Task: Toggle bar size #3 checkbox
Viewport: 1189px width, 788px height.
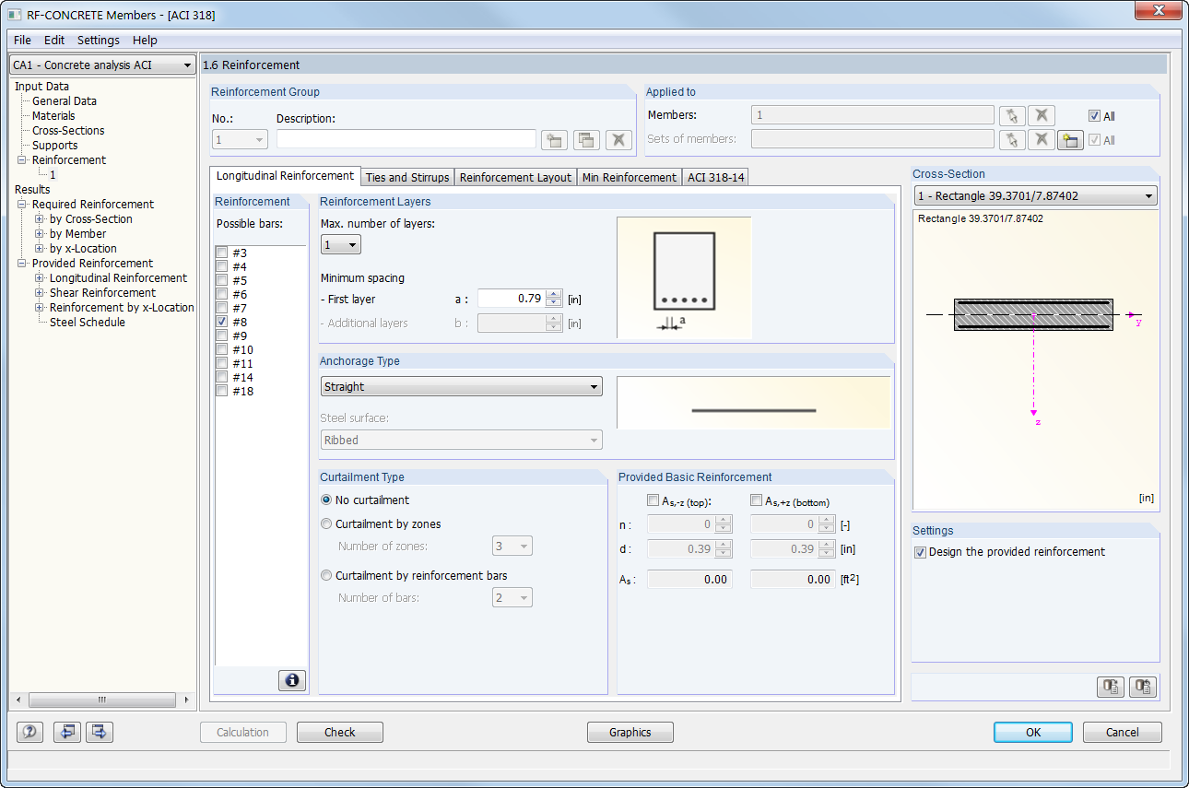Action: tap(221, 253)
